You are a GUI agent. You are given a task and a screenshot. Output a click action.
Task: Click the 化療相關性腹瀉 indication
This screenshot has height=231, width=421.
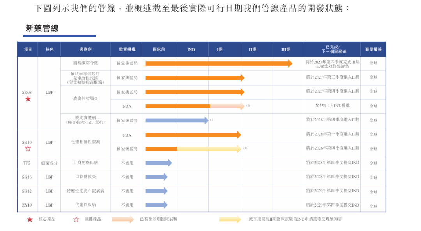point(86,142)
